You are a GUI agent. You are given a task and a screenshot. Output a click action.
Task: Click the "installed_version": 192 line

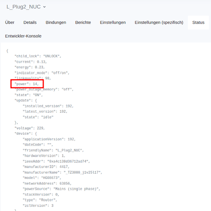pos(48,106)
